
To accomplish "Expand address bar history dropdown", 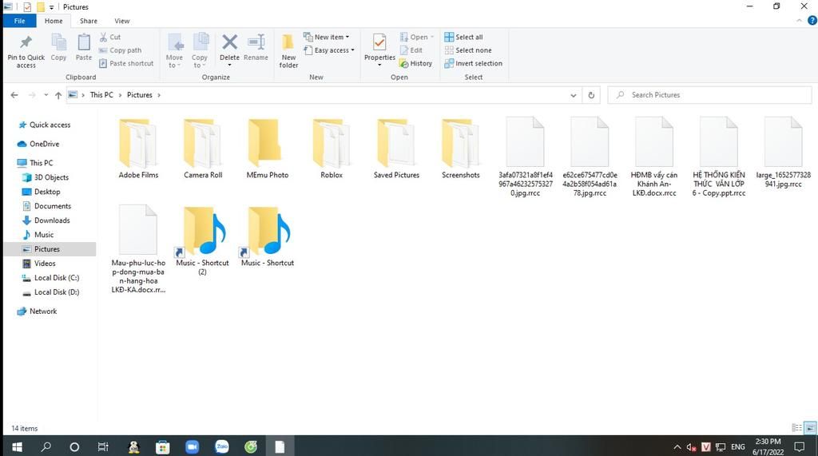I will click(574, 95).
